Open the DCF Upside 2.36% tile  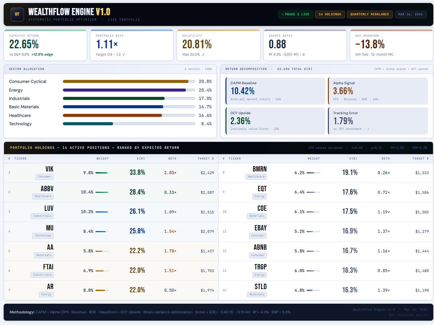275,121
